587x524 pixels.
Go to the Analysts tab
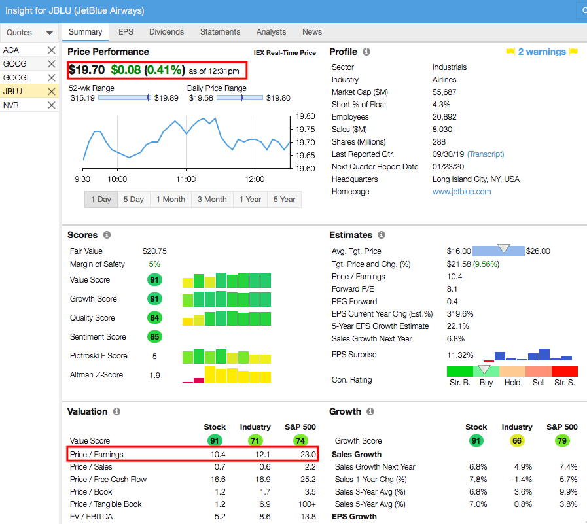point(271,32)
